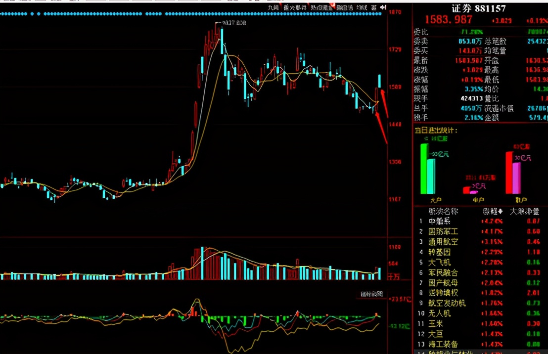Click the 委比 label in quote panel

[421, 32]
